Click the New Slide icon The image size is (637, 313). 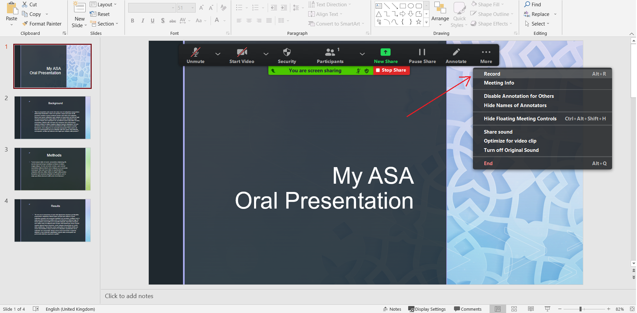[80, 8]
